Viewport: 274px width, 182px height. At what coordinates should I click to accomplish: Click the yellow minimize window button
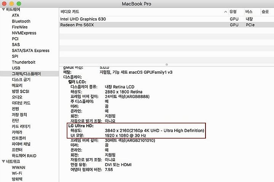coord(11,4)
